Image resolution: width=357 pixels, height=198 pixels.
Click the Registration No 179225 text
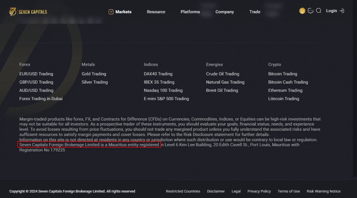42,150
